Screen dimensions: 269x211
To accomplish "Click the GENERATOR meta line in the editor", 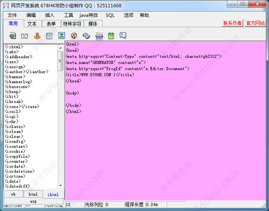I will click(105, 63).
